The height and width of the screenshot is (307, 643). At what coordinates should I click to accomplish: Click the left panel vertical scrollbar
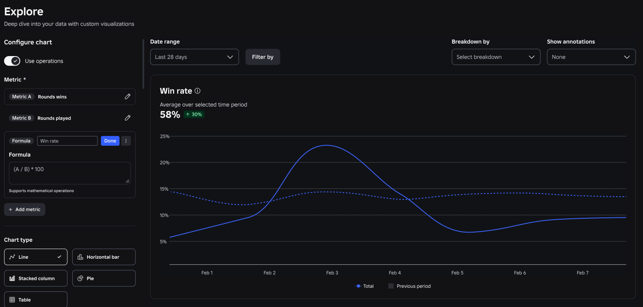143,64
